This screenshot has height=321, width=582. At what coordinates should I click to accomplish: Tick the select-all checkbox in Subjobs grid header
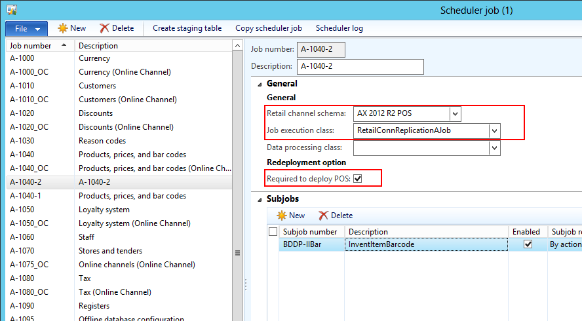pyautogui.click(x=273, y=231)
